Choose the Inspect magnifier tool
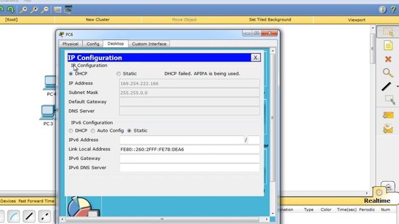Viewport: 399px width, 224px height. click(388, 73)
